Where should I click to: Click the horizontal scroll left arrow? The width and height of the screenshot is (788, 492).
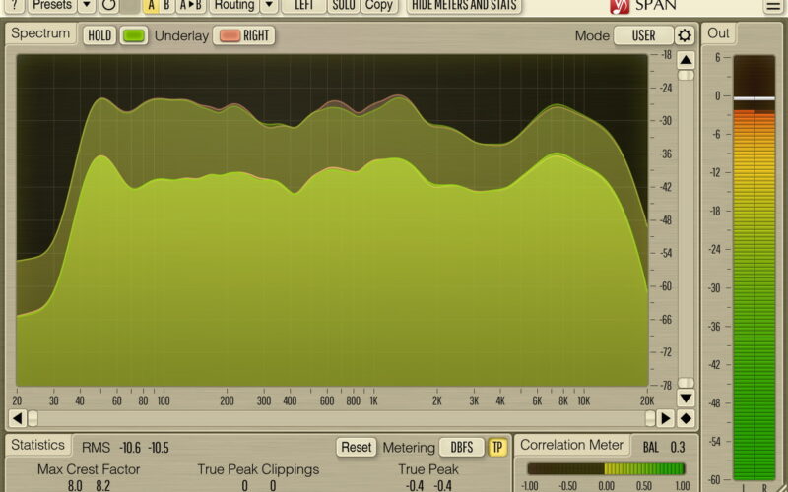pyautogui.click(x=18, y=418)
